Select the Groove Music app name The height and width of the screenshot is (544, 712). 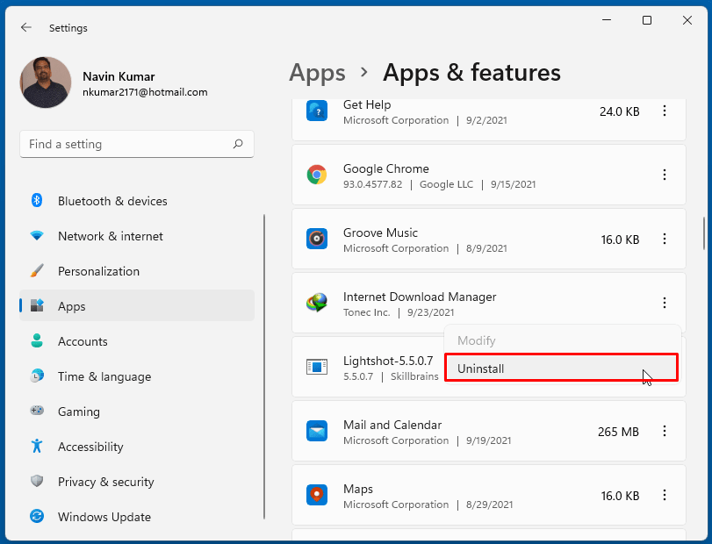click(x=380, y=233)
